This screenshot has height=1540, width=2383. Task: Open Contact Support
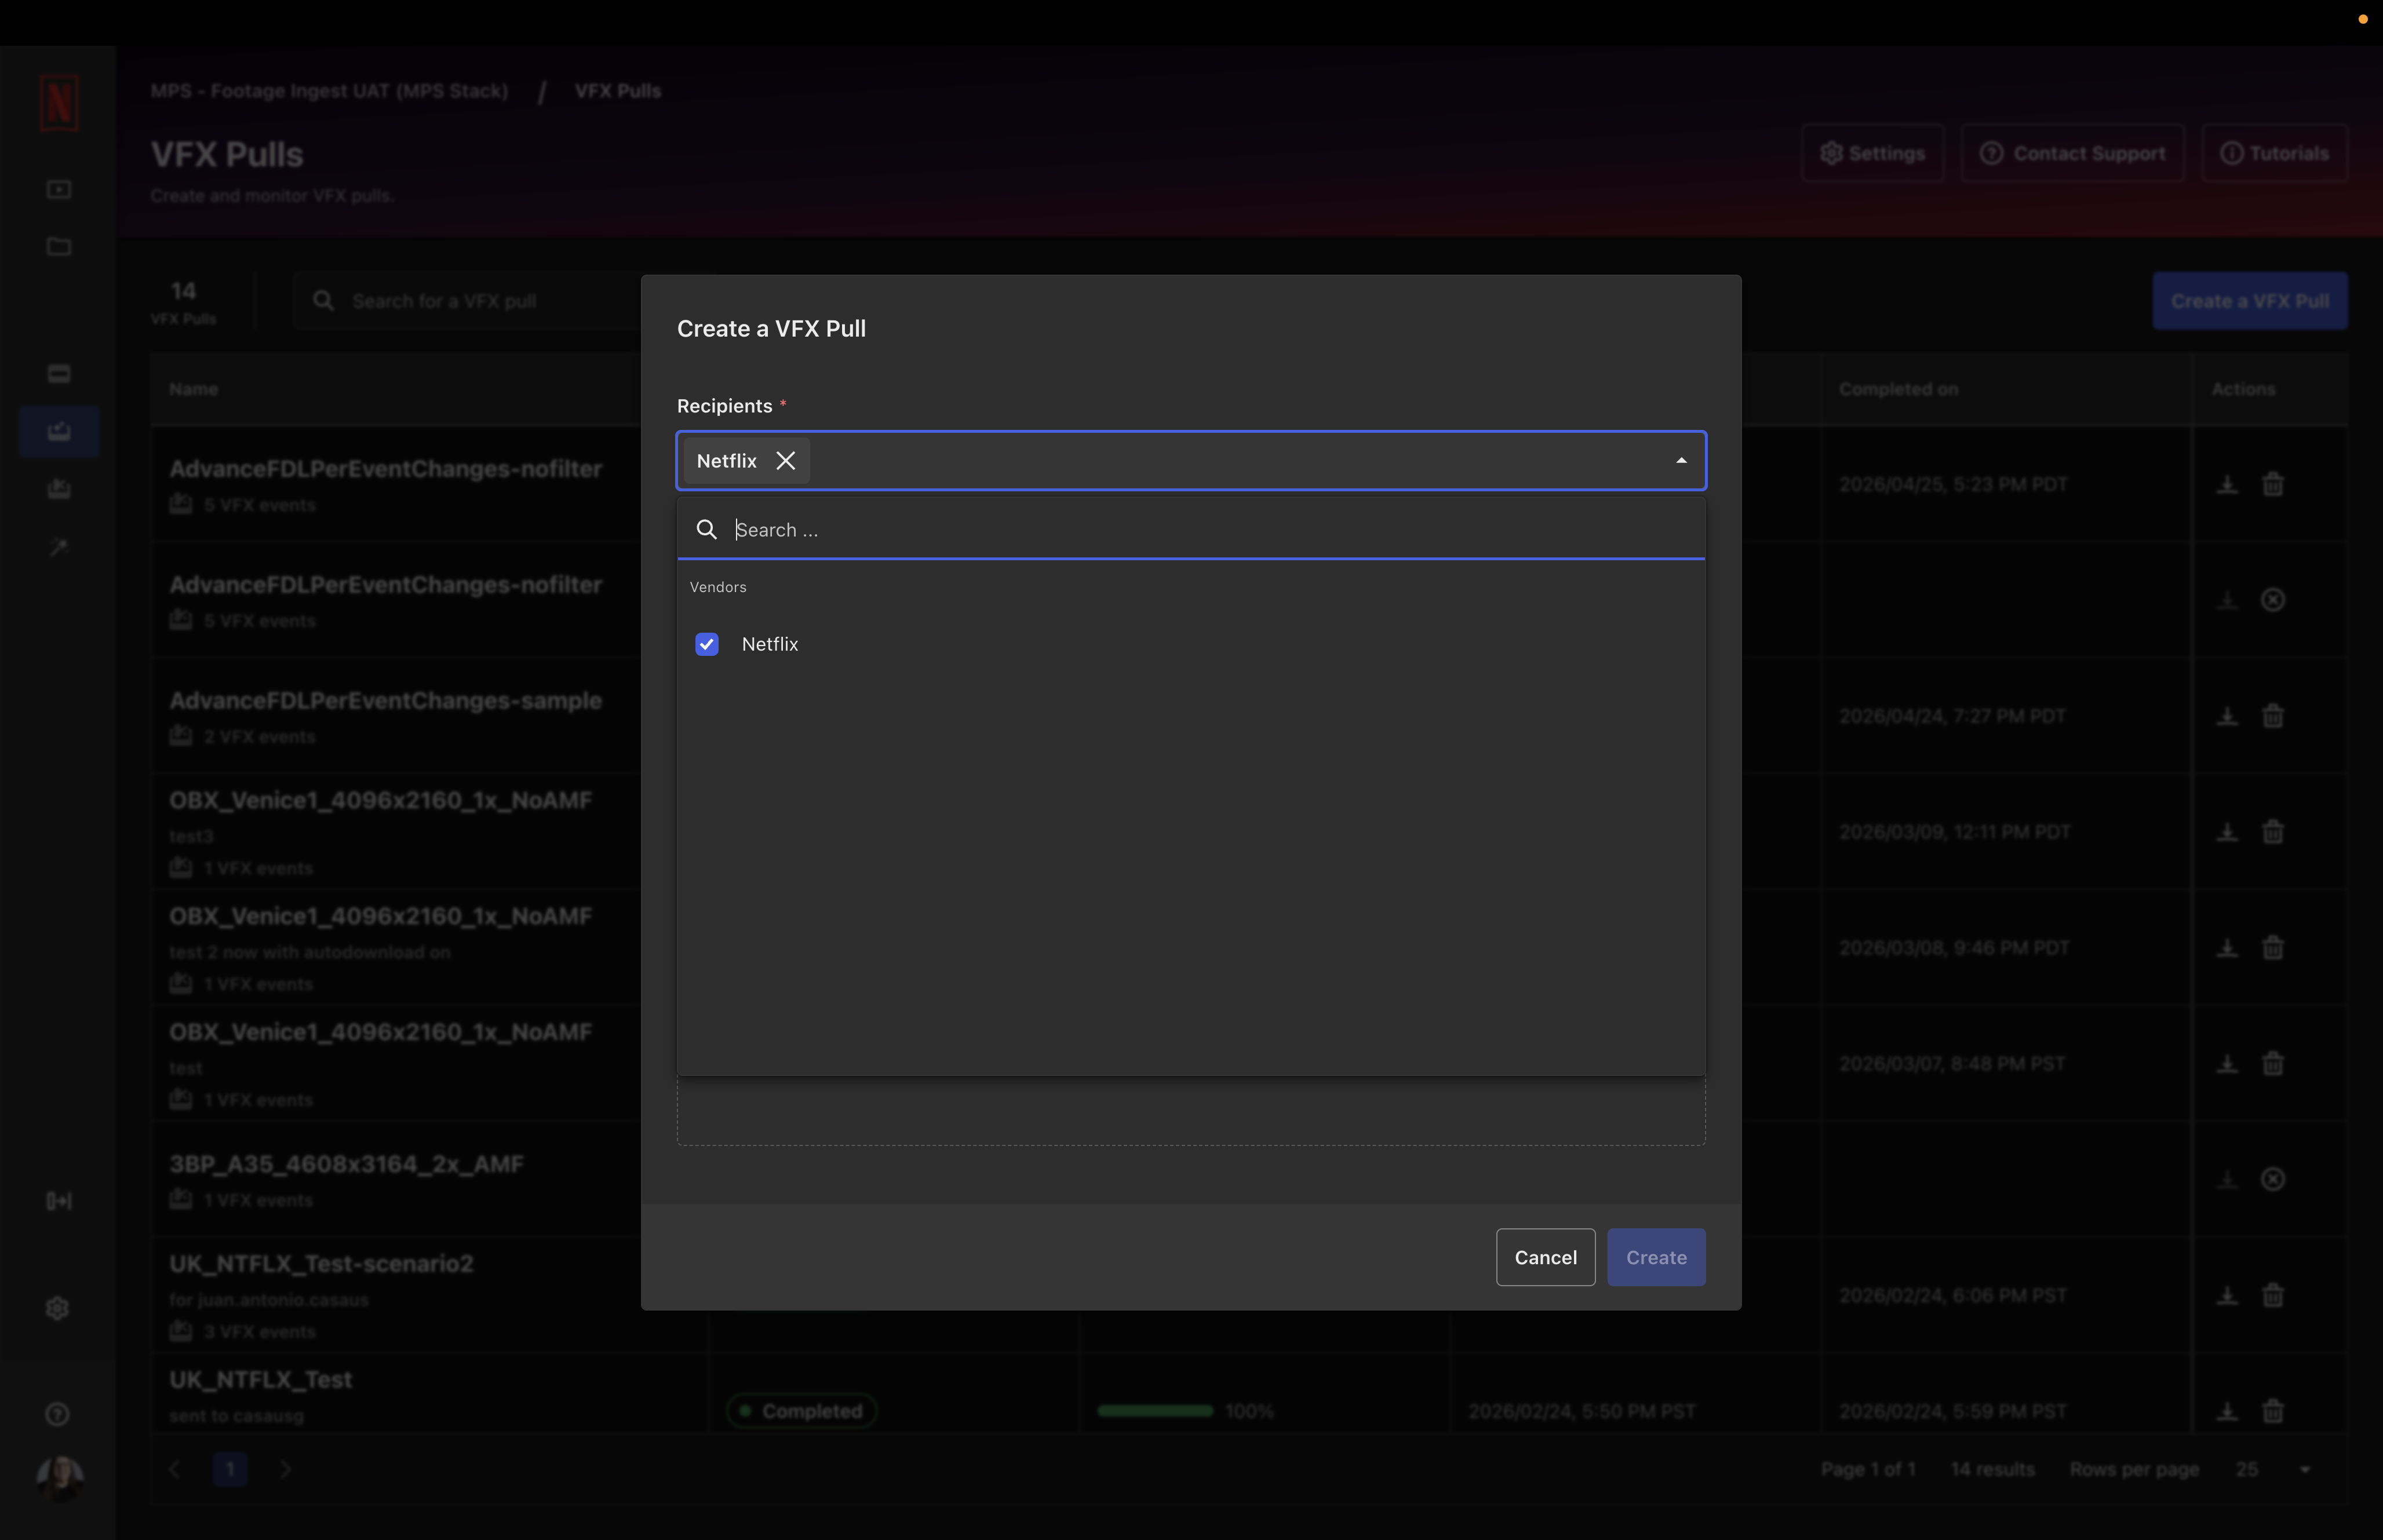pos(2072,153)
